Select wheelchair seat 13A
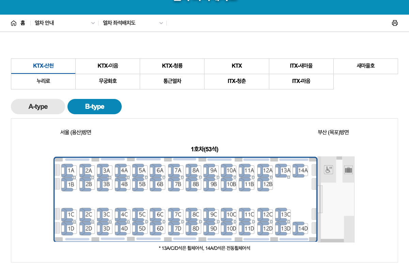Image resolution: width=409 pixels, height=272 pixels. click(x=283, y=170)
